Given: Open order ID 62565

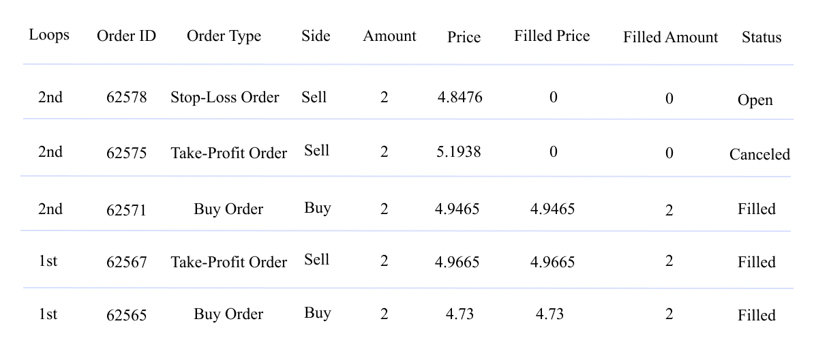Looking at the screenshot, I should [126, 315].
